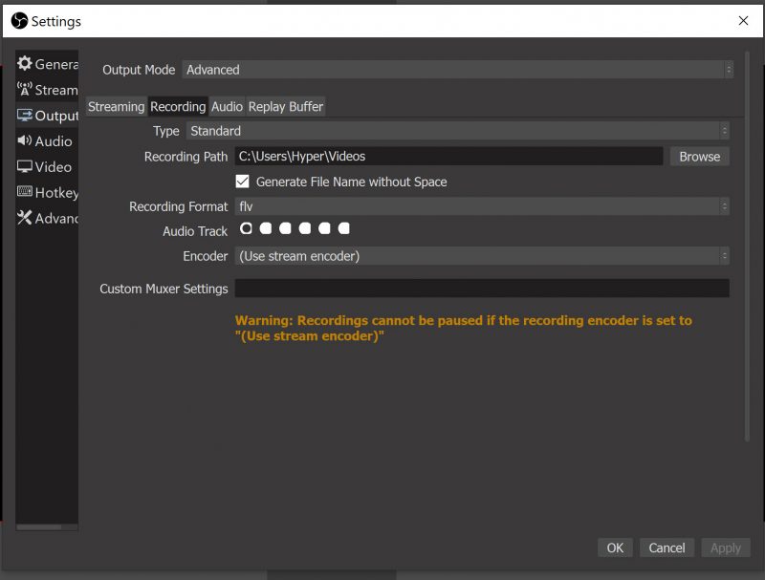Expand the Encoder dropdown
Screen dimensions: 765x580
(482, 256)
